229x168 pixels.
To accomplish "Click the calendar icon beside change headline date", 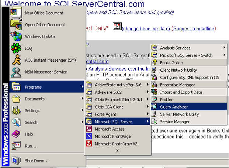I will pyautogui.click(x=117, y=27).
